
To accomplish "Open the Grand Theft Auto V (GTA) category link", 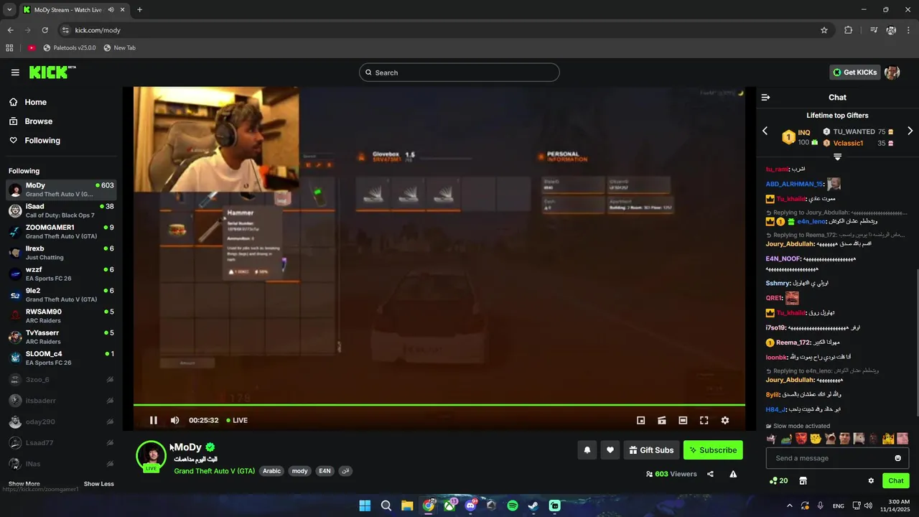I will click(214, 471).
